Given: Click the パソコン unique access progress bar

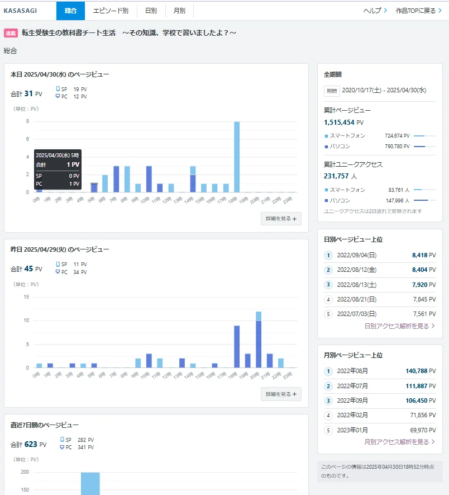Looking at the screenshot, I should [424, 200].
